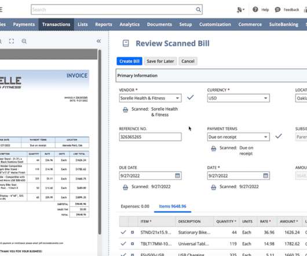Click the Universal Tabl... description cell
307x256 pixels.
193,244
